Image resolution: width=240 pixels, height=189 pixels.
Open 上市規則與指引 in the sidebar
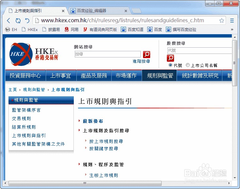tap(29, 135)
